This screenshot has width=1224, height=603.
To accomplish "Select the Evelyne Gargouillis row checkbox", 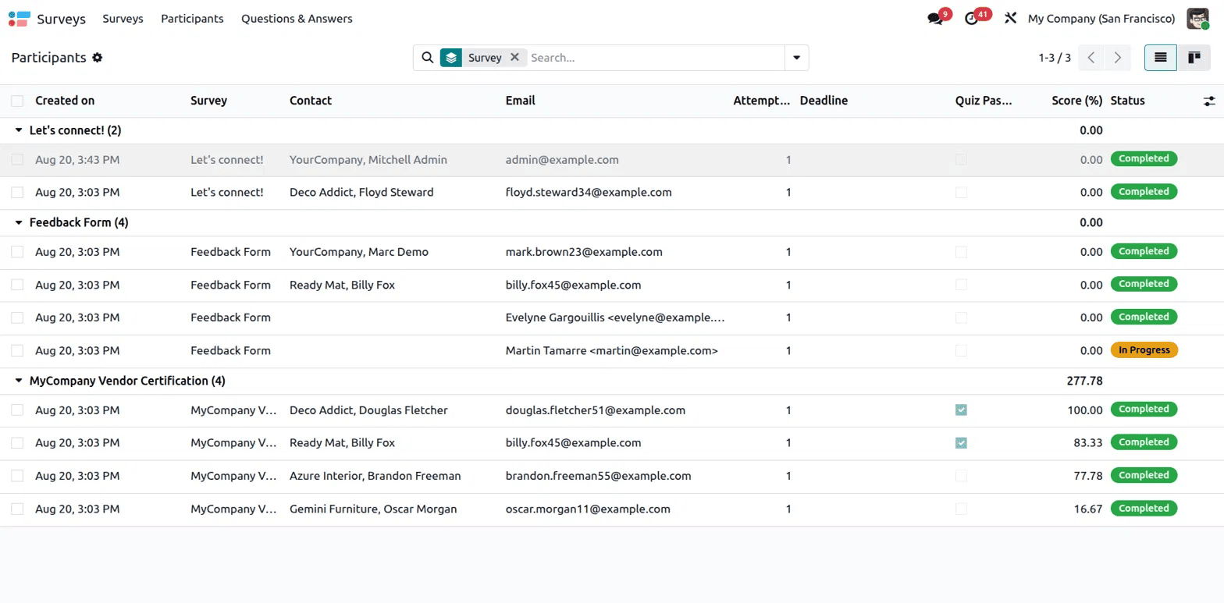I will [17, 317].
